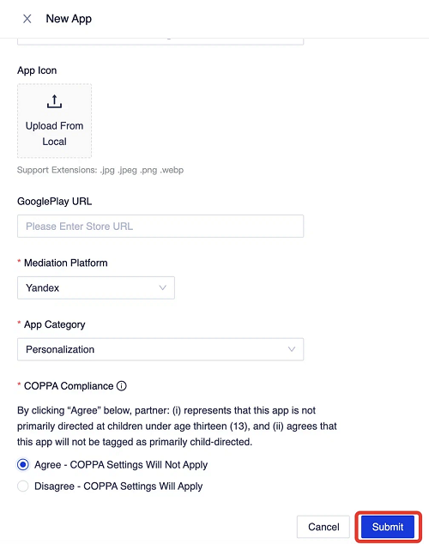This screenshot has height=544, width=429.
Task: Open the COPPA Compliance info icon
Action: coord(121,386)
